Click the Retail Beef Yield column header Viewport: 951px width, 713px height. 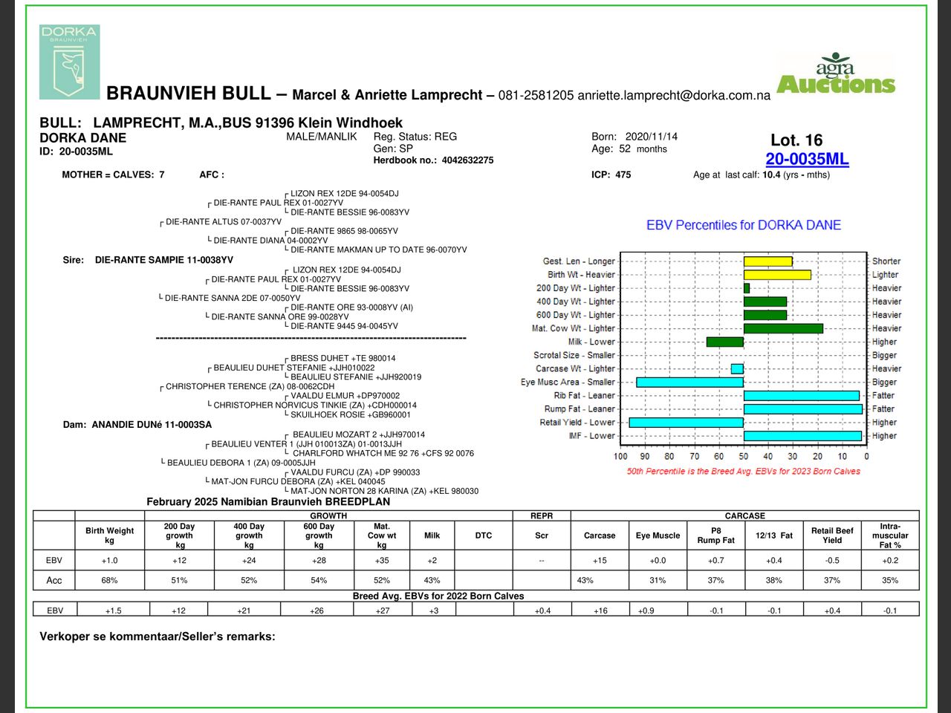point(832,535)
